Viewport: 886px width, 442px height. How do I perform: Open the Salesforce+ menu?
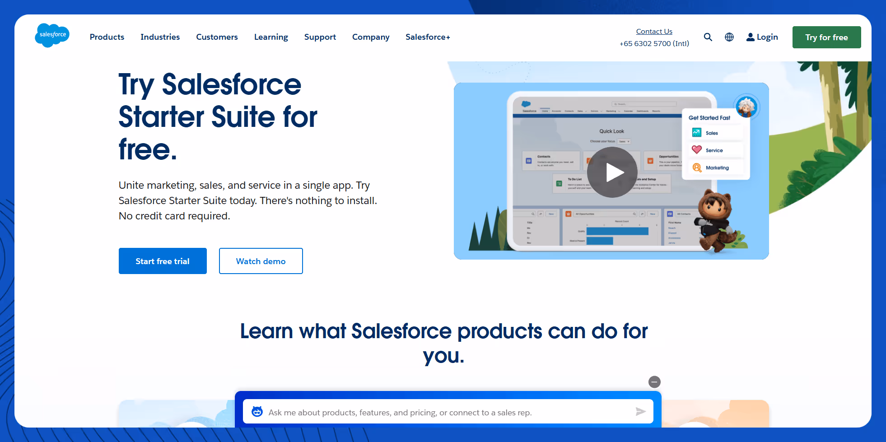coord(428,37)
